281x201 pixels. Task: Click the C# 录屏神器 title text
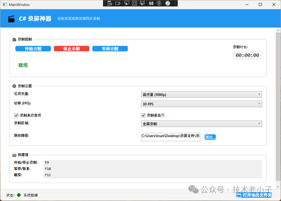click(x=35, y=19)
